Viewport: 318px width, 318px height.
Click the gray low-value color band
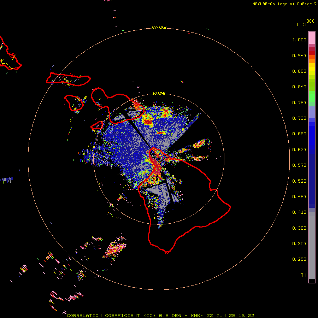pos(312,246)
